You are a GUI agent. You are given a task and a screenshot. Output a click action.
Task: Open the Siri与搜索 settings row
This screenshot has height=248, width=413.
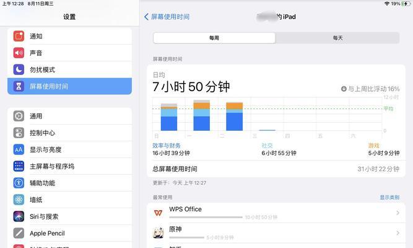(69, 216)
